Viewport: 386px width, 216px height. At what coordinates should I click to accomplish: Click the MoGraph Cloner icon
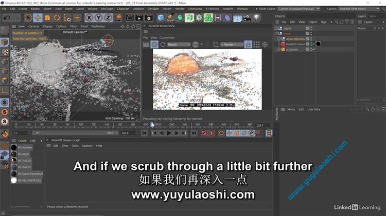coord(208,17)
